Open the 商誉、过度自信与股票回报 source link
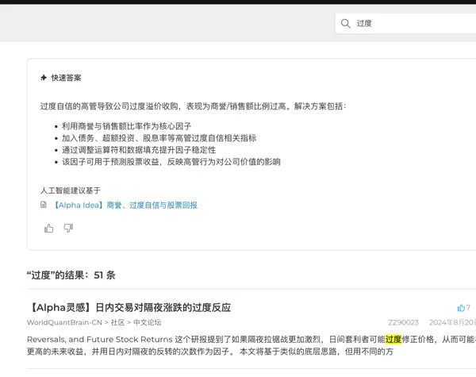Viewport: 476px width, 377px height. point(125,205)
